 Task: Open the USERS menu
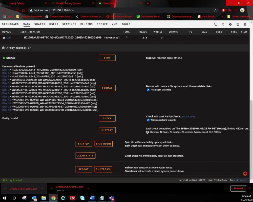(x=54, y=24)
